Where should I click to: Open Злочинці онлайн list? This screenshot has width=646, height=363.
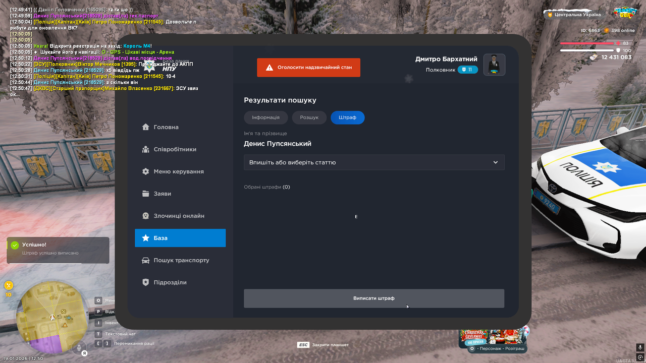(x=180, y=216)
